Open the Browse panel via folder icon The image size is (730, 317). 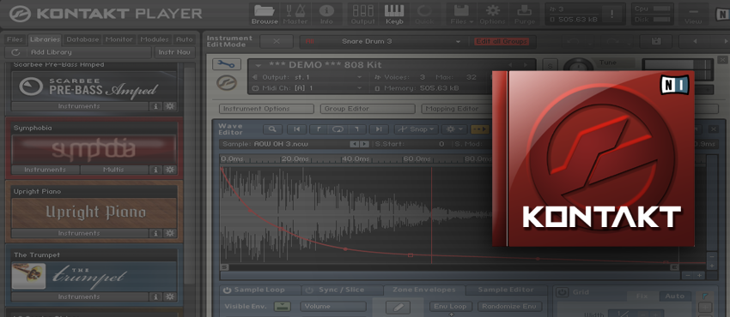264,15
